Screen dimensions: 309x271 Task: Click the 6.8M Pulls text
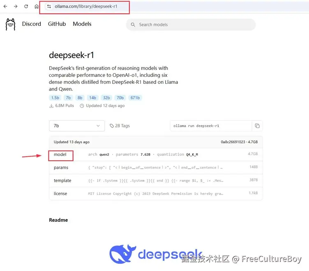click(x=65, y=106)
